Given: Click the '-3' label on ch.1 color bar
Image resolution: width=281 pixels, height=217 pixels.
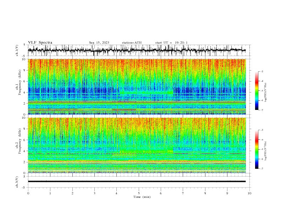Looking at the screenshot, I should [261, 71].
